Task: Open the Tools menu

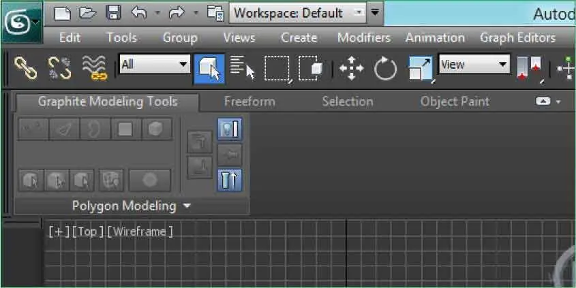Action: click(x=121, y=38)
